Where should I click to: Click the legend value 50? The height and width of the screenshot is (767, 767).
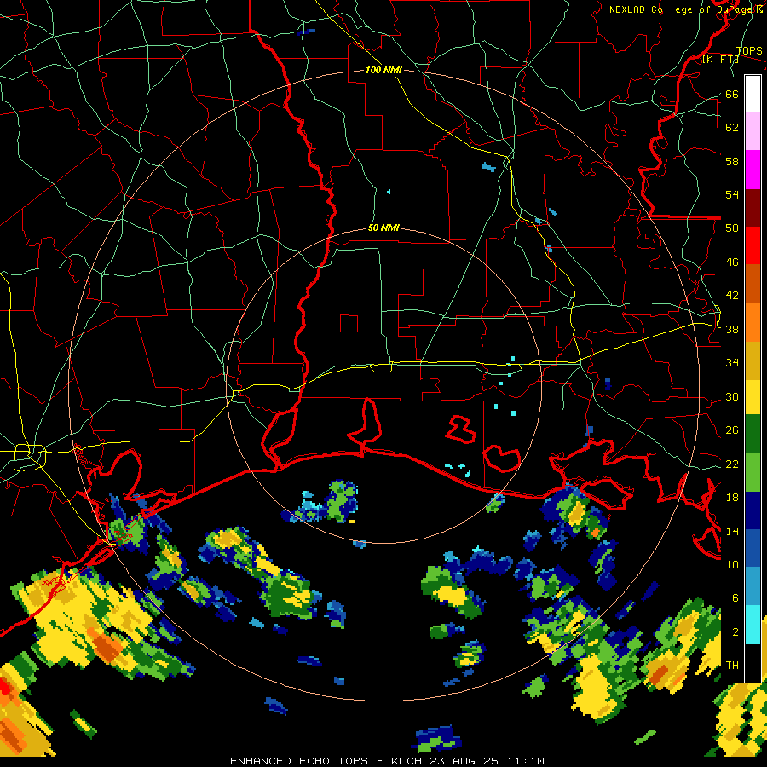click(x=732, y=228)
